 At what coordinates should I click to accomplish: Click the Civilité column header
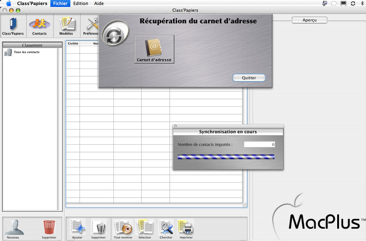pos(73,43)
